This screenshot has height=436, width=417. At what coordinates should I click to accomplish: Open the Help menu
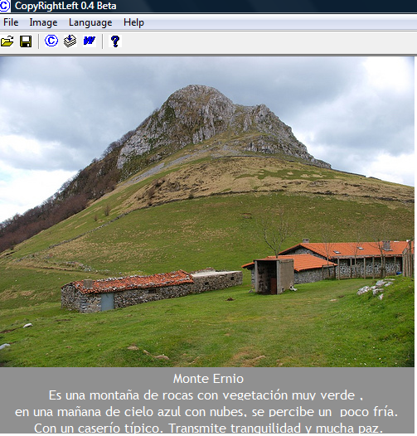click(133, 22)
